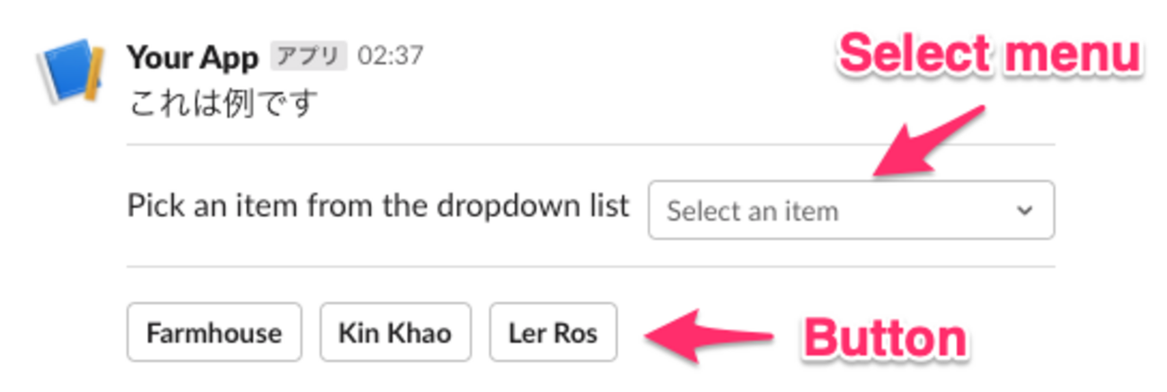This screenshot has width=1167, height=392.
Task: Open the Your App sender name
Action: click(x=192, y=57)
